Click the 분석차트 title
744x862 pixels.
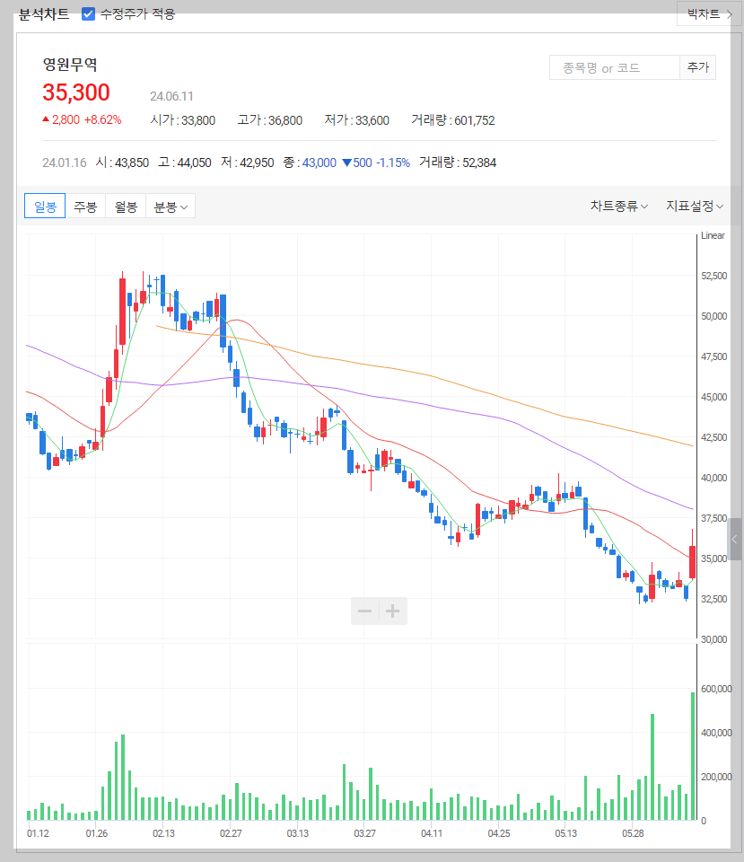coord(44,13)
